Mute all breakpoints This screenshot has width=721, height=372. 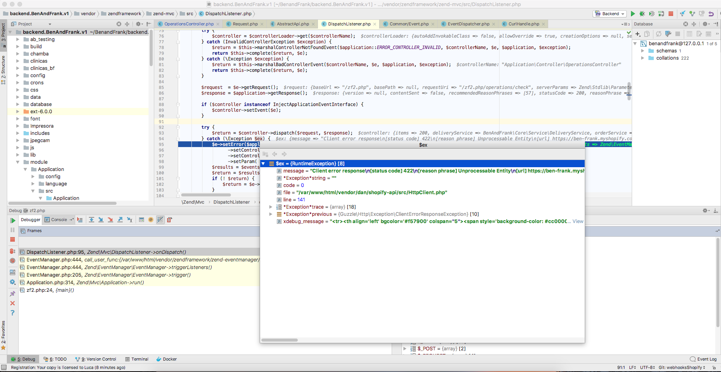[x=13, y=261]
